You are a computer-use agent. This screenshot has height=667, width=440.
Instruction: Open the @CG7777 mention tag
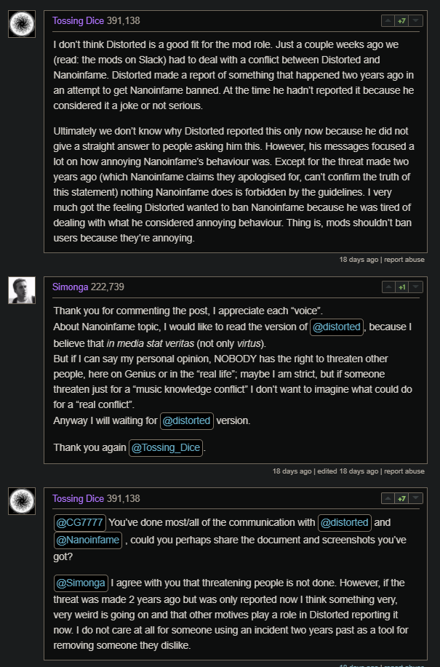pyautogui.click(x=79, y=523)
